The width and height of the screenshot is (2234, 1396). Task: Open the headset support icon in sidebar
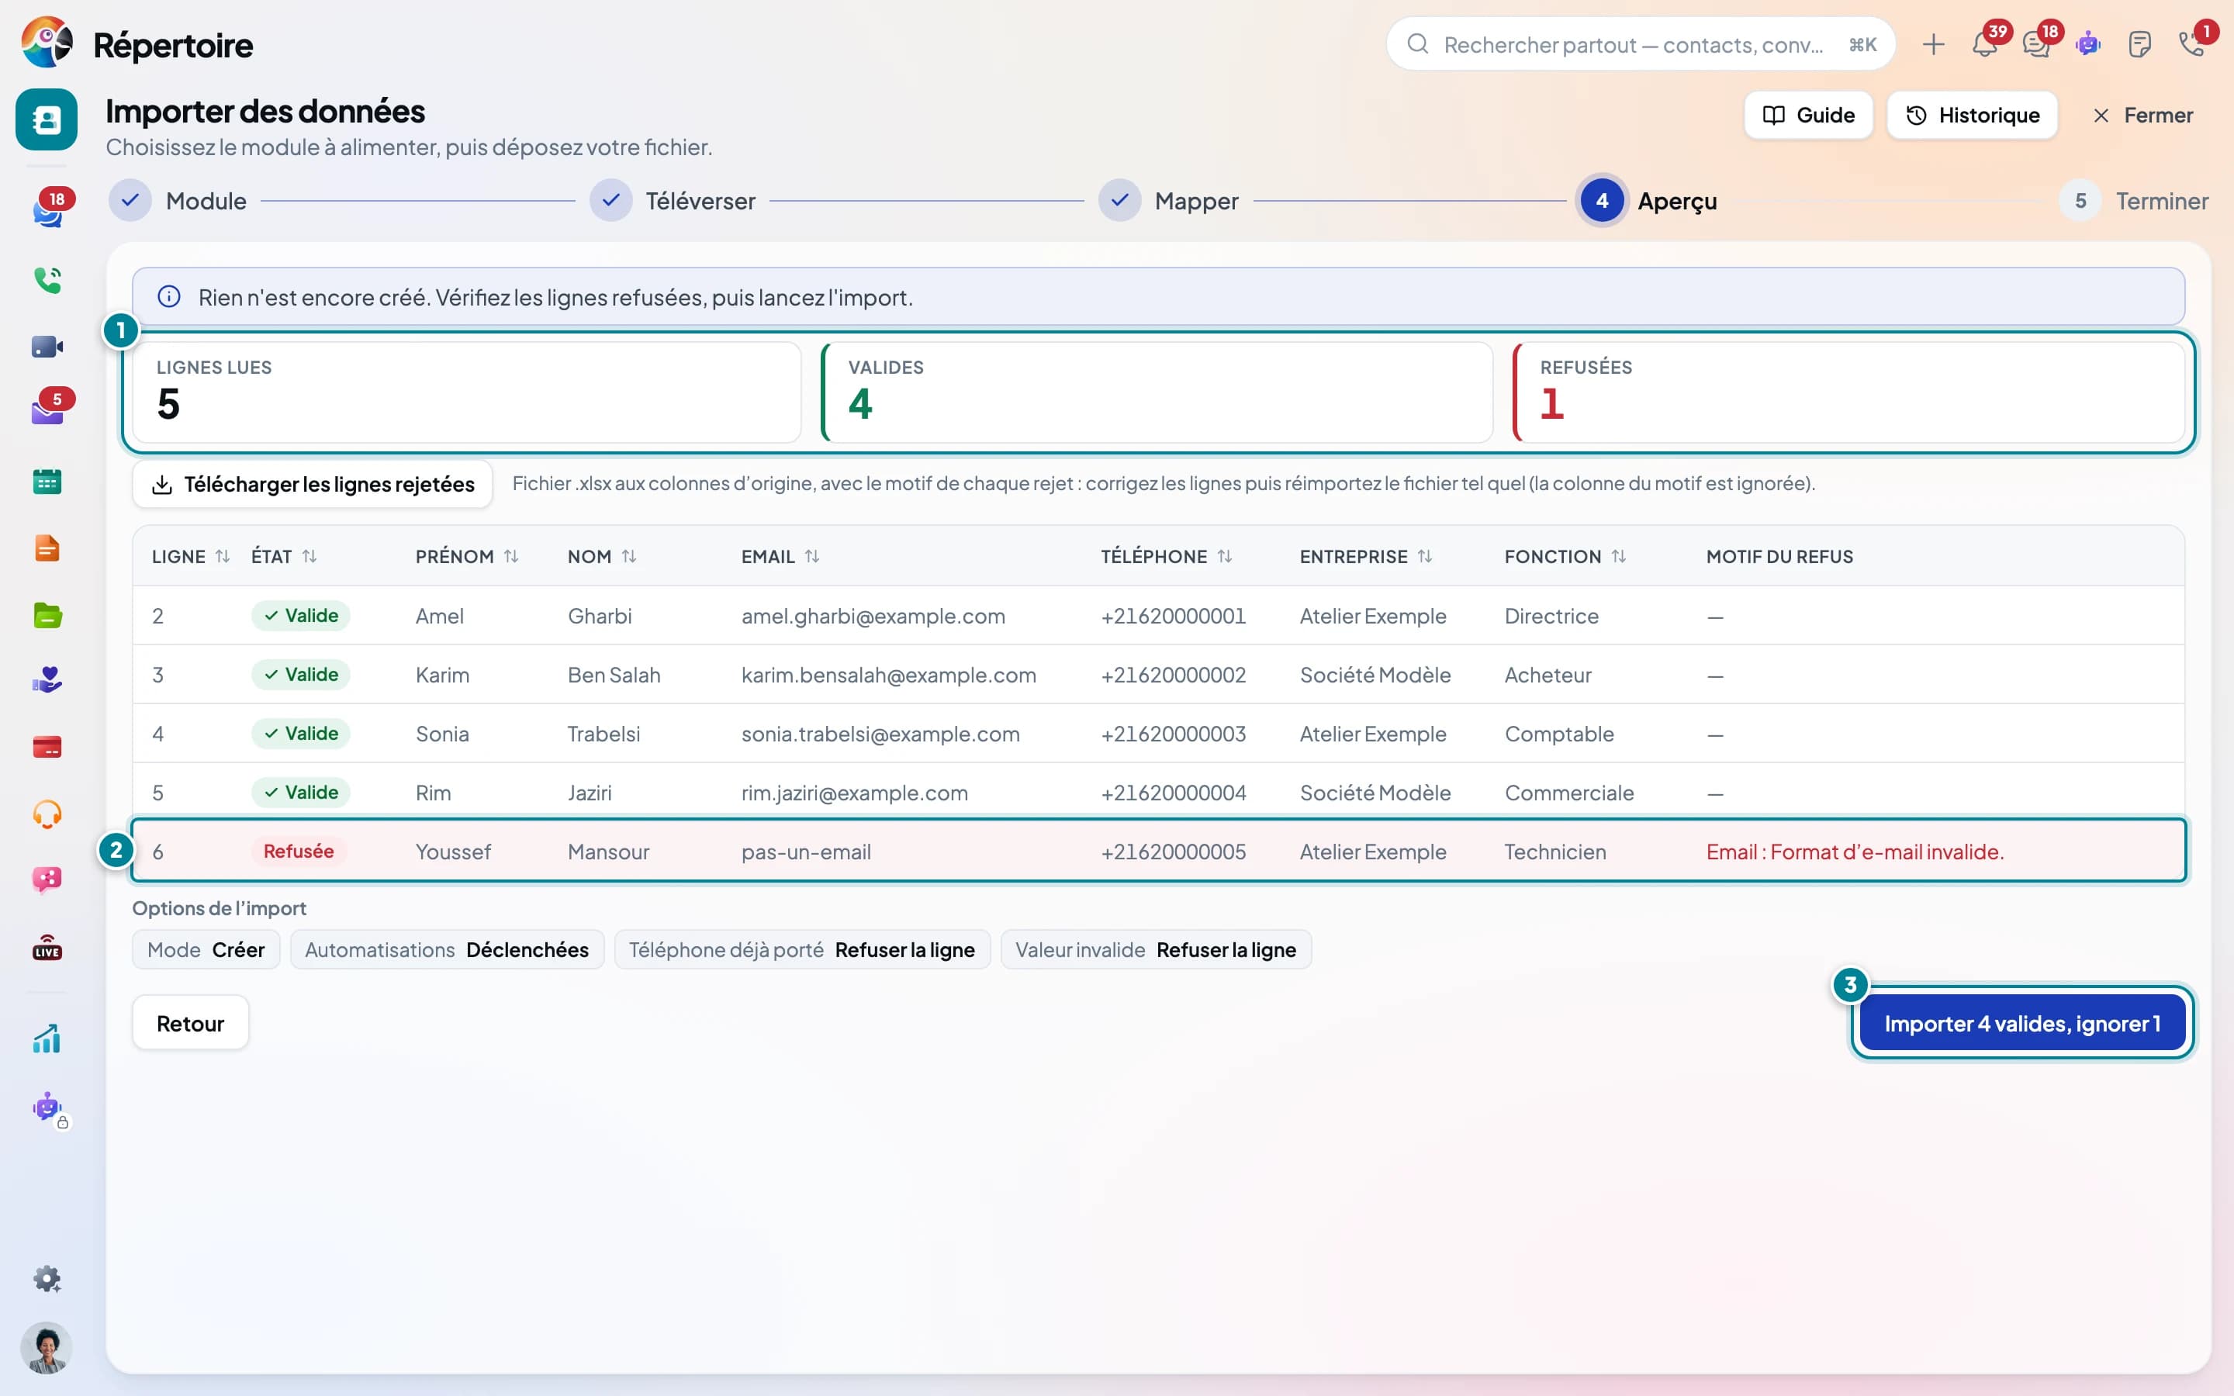click(47, 814)
